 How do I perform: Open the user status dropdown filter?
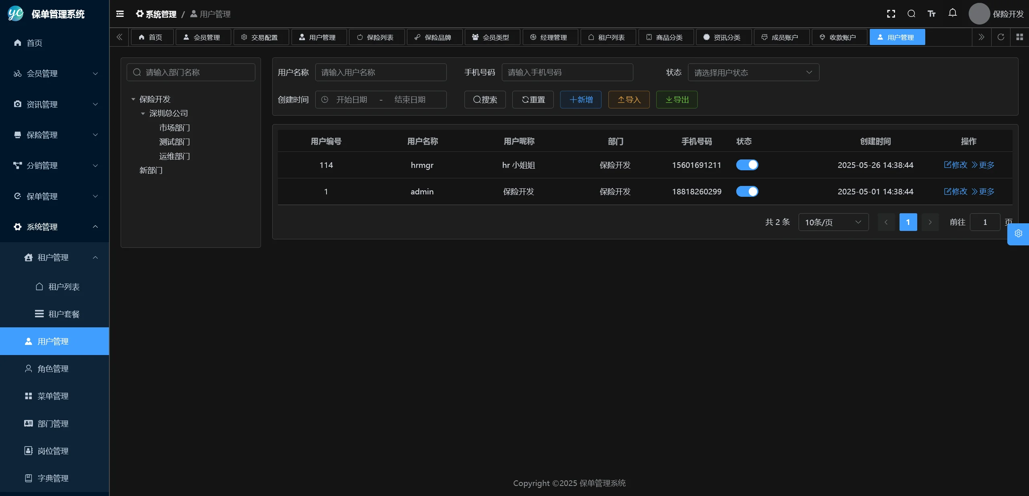(x=753, y=73)
